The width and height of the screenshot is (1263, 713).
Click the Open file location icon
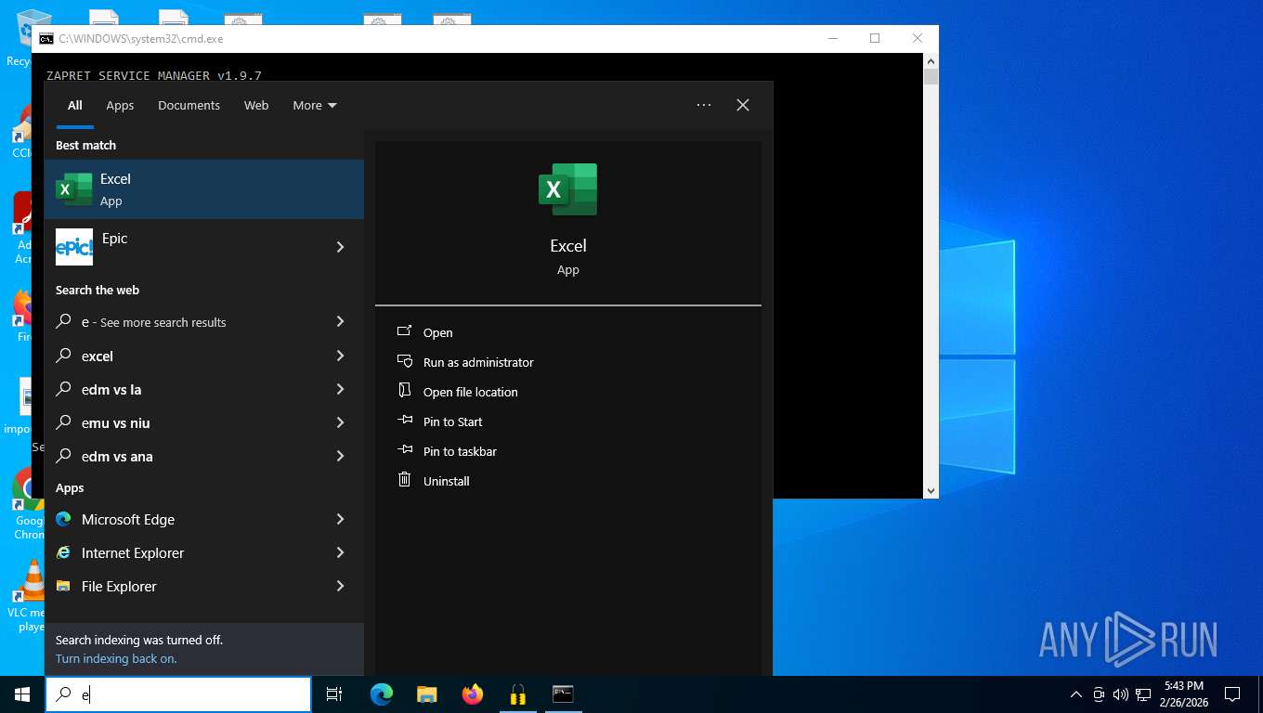(x=404, y=391)
